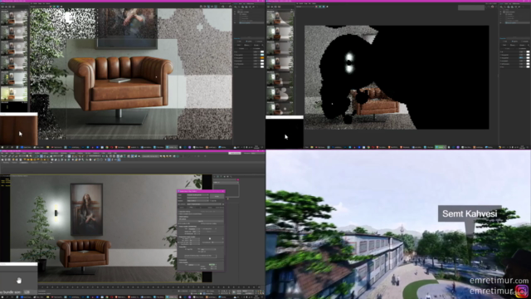Image resolution: width=531 pixels, height=299 pixels.
Task: Toggle blue channel in top-left frame buffer
Action: (x=58, y=7)
